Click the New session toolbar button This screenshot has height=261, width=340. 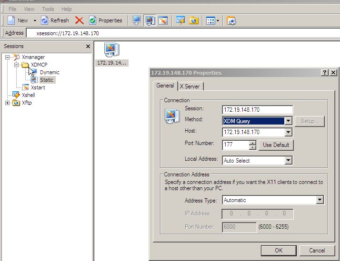tap(17, 20)
